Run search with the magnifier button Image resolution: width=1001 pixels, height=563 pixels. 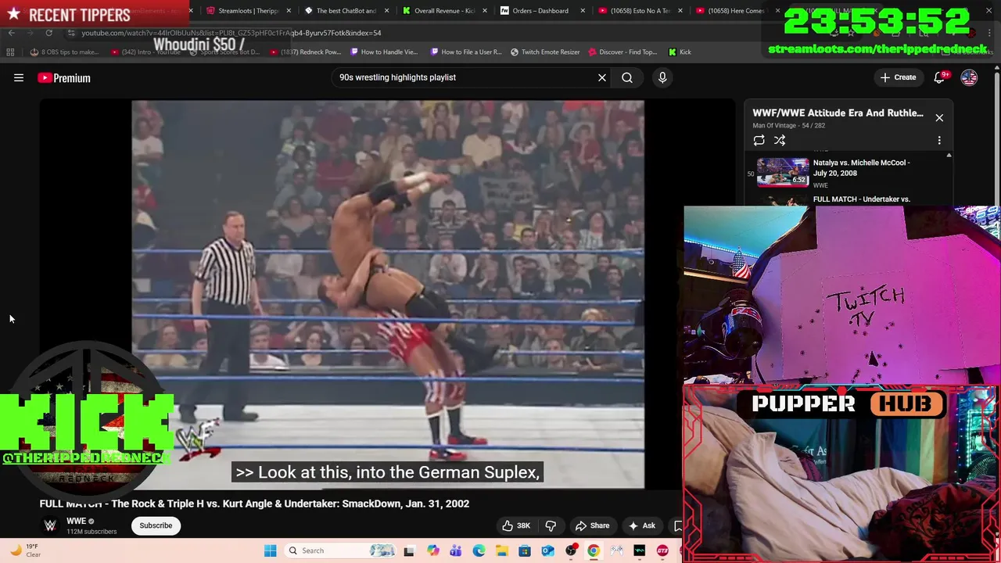click(627, 77)
